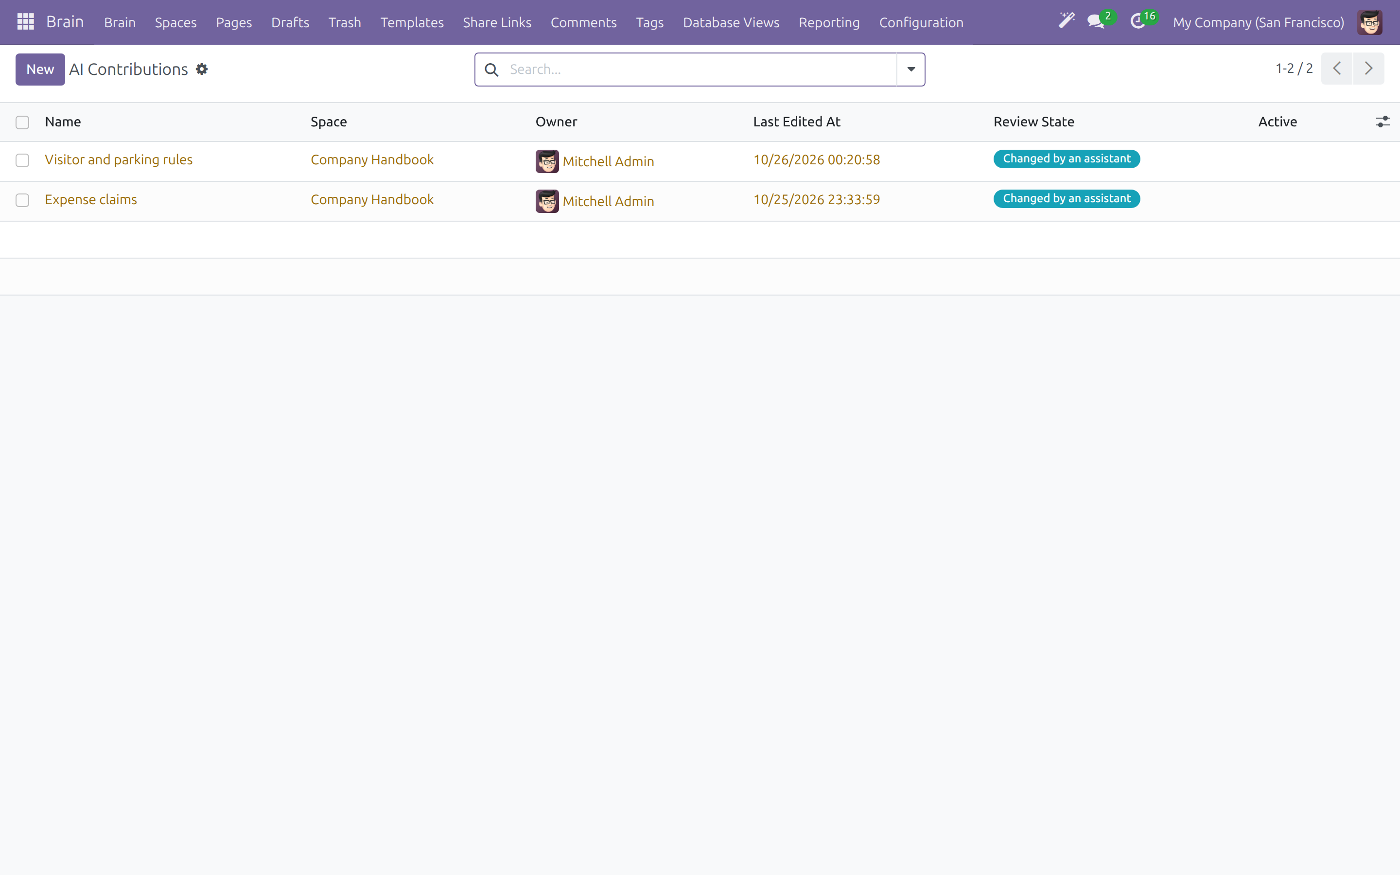
Task: Open the Tags menu
Action: point(649,22)
